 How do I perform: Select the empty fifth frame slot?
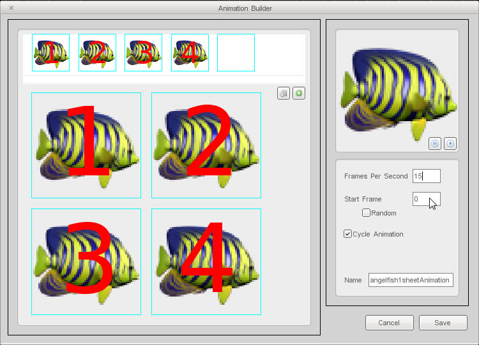tap(236, 52)
